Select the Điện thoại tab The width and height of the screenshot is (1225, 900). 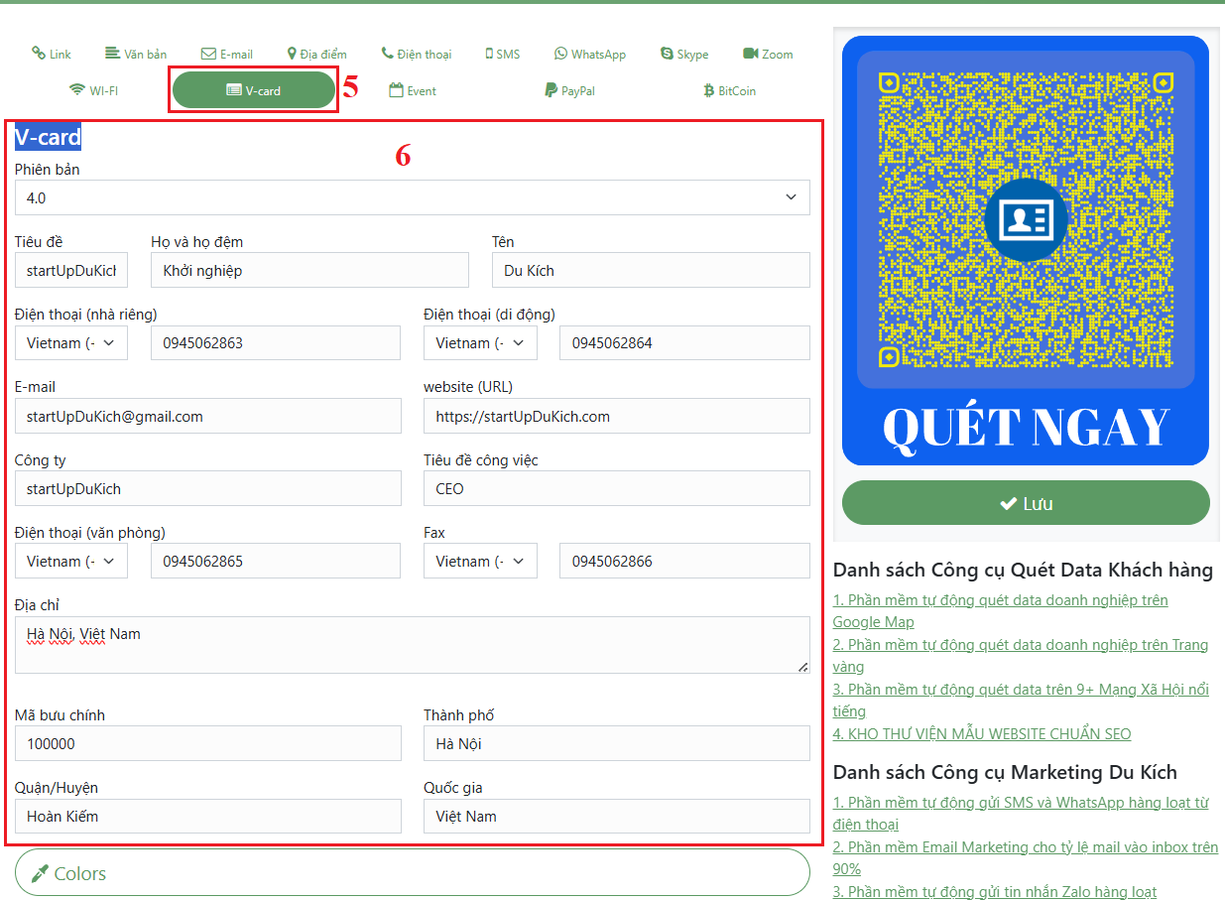(417, 54)
